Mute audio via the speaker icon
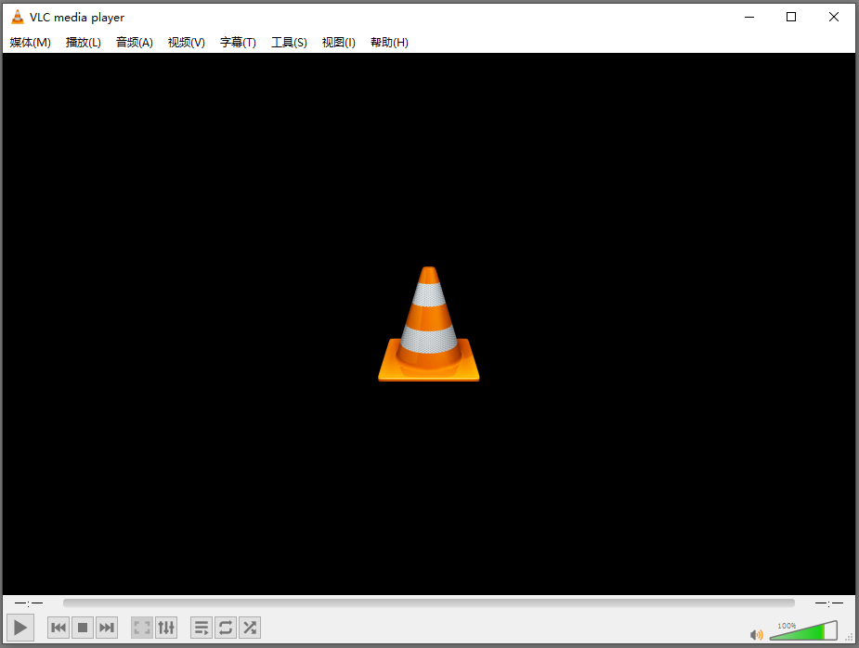The image size is (859, 648). click(x=757, y=634)
